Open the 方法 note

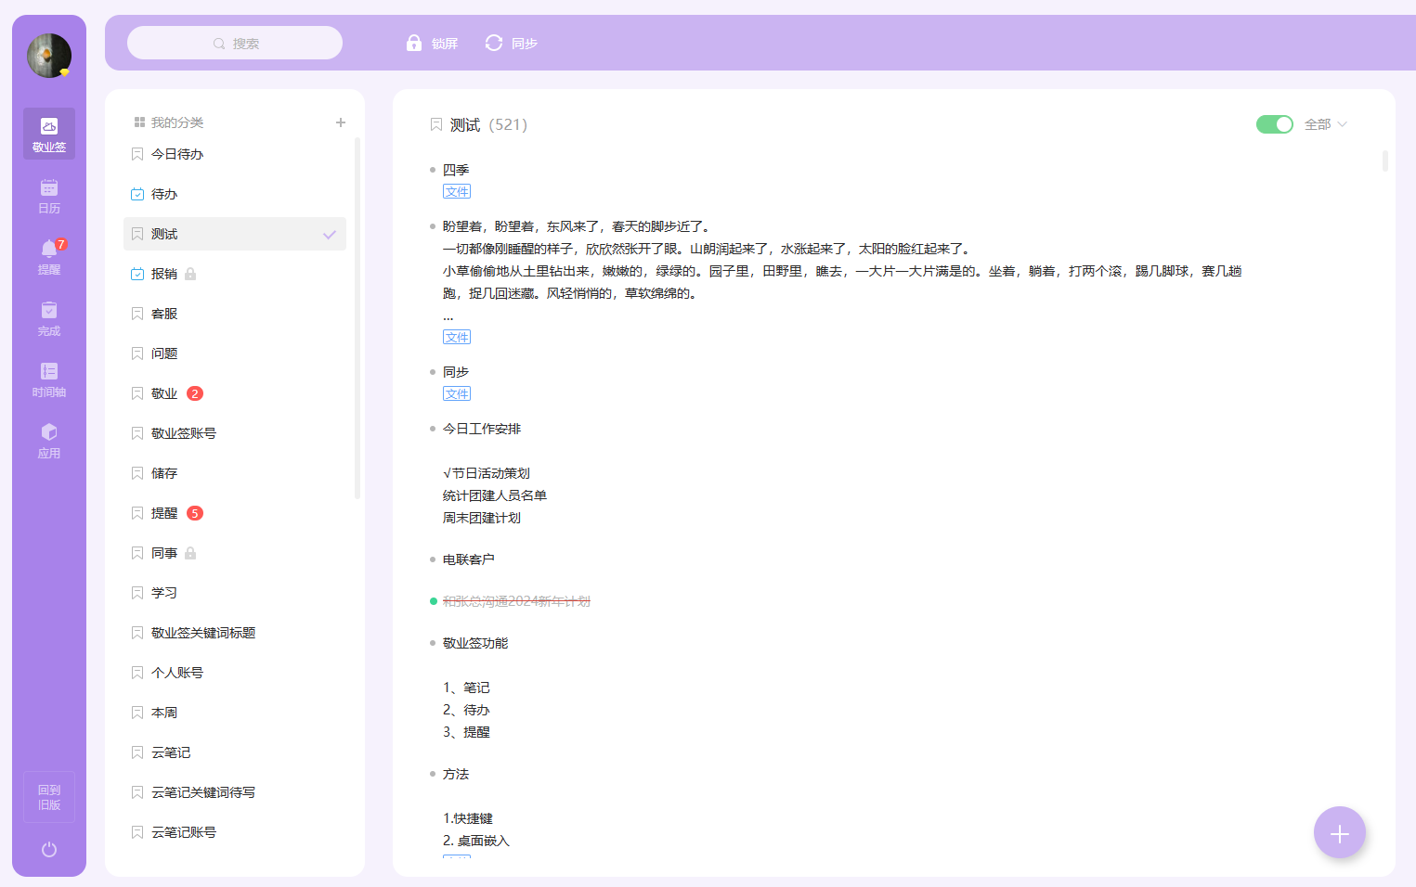(456, 774)
